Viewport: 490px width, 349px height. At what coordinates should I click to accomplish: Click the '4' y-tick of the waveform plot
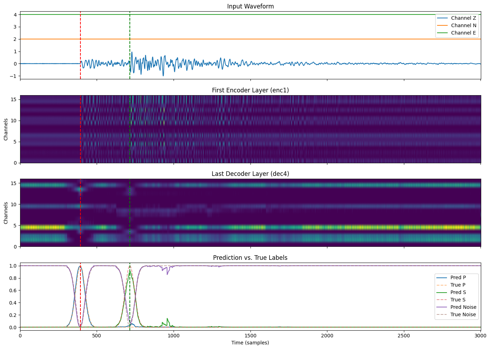click(x=16, y=14)
